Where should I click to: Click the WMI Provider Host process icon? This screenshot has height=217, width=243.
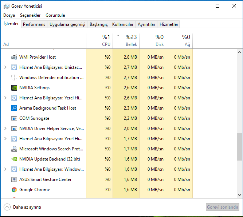tap(14, 57)
